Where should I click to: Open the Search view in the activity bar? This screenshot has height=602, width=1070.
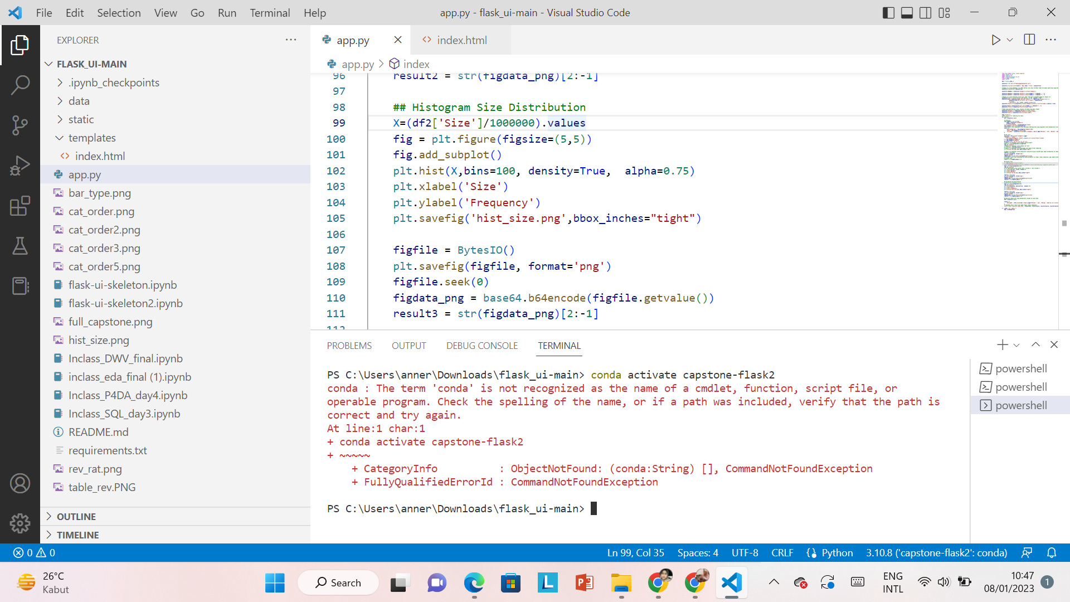(20, 85)
